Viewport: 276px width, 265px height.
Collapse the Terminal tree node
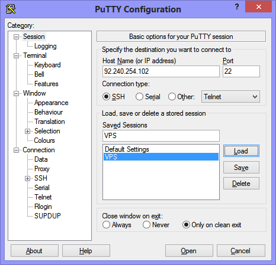tap(16, 55)
